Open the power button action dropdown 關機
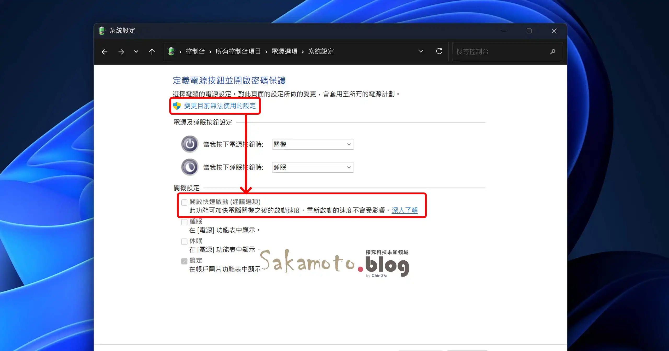 click(x=313, y=144)
